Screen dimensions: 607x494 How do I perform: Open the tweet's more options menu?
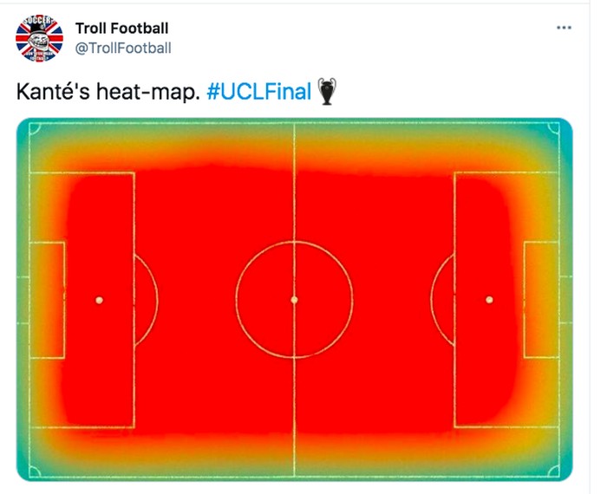point(564,28)
